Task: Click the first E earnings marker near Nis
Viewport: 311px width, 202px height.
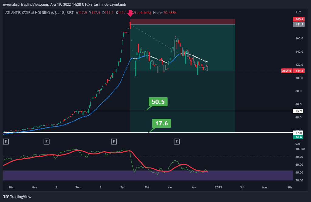Action: [x=6, y=142]
